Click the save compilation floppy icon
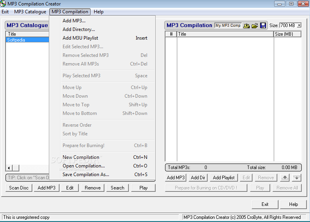Viewport: 310px width, 222px height. click(263, 25)
